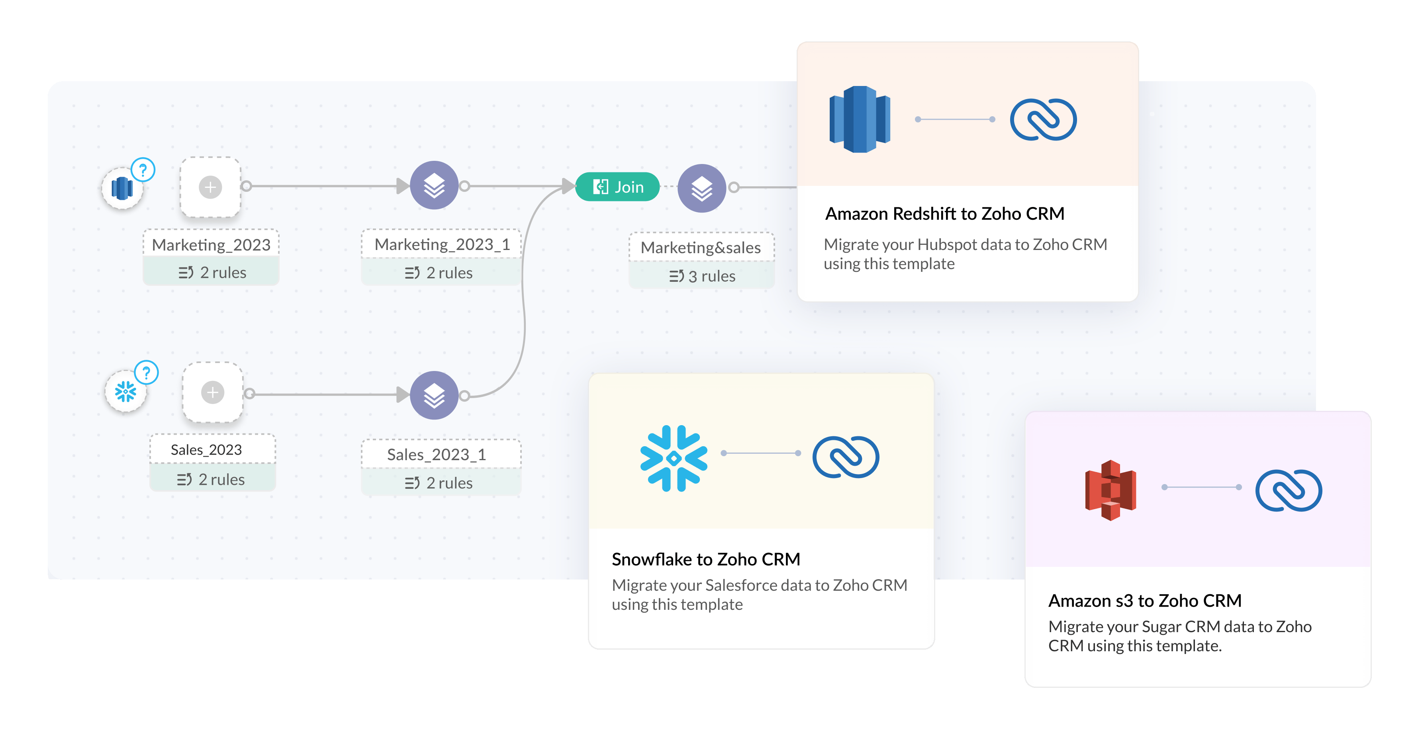
Task: Select the Marketing_2023_1 transform stage icon
Action: coord(434,185)
